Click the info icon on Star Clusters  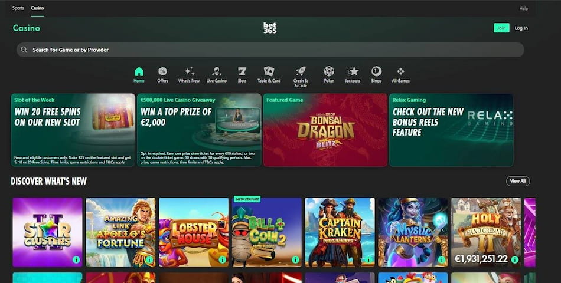point(76,259)
